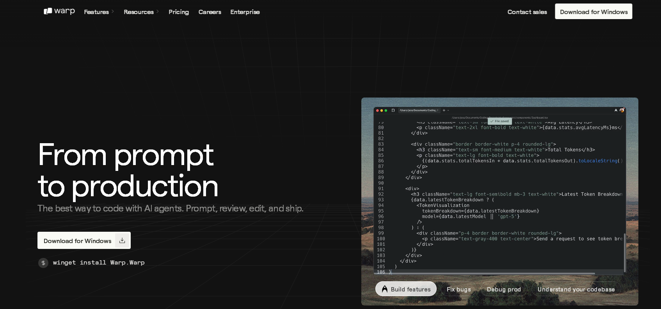Click the Dashboard.tsx file path label
This screenshot has width=661, height=309.
coord(499,117)
